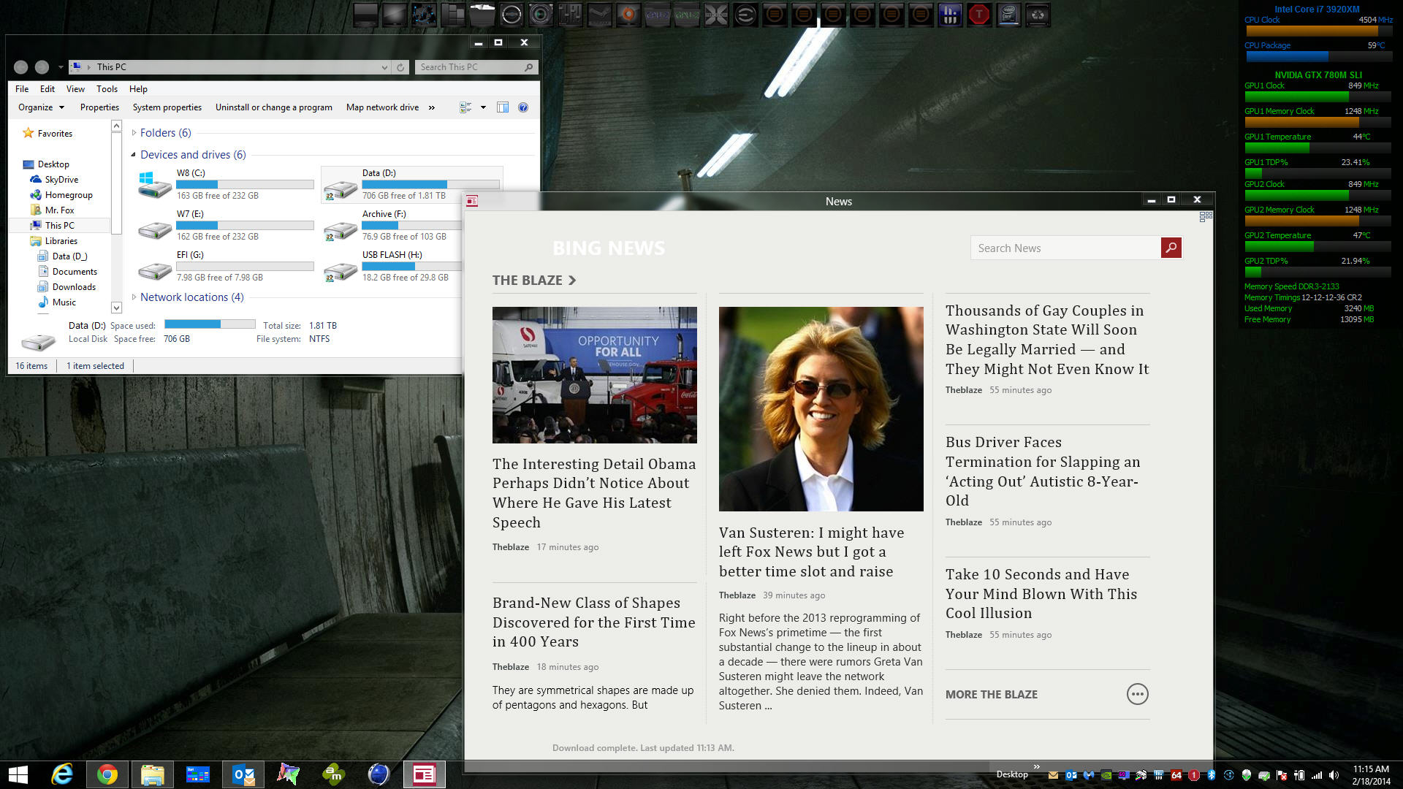Viewport: 1403px width, 789px height.
Task: Open Action Center flag tray icon
Action: [1281, 775]
